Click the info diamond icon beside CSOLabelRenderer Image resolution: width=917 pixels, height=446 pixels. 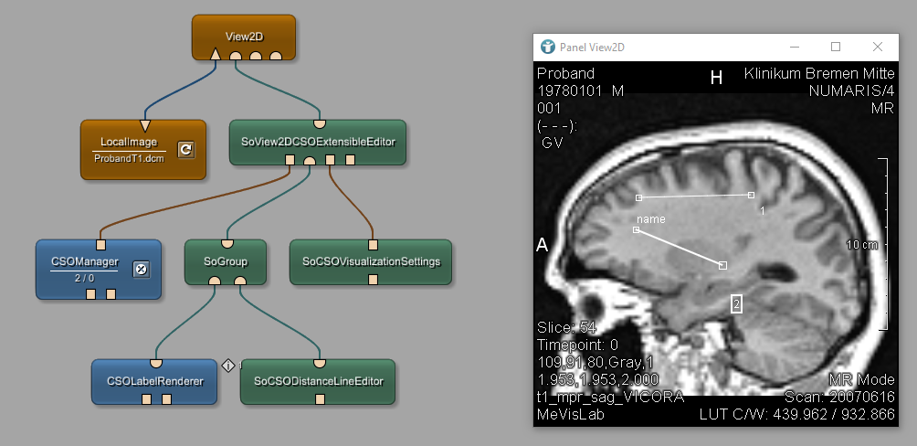(229, 365)
